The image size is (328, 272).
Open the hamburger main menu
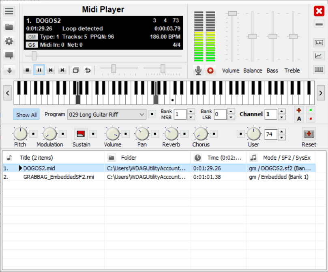click(x=9, y=11)
